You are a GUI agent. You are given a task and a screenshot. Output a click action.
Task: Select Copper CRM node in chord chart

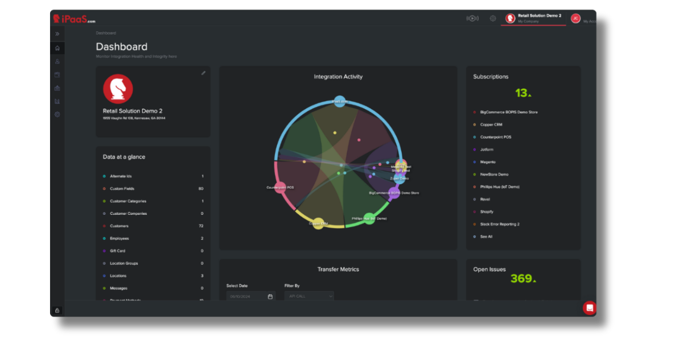coord(319,223)
